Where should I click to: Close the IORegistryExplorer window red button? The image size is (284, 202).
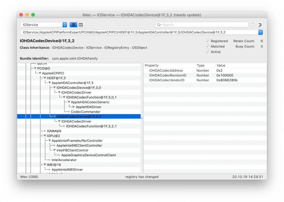(21, 15)
